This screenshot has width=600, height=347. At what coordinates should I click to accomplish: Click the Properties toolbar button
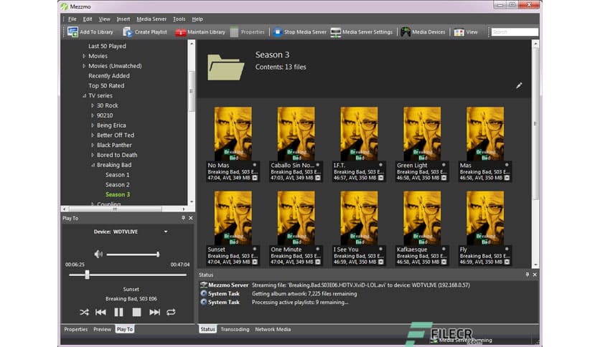click(248, 32)
